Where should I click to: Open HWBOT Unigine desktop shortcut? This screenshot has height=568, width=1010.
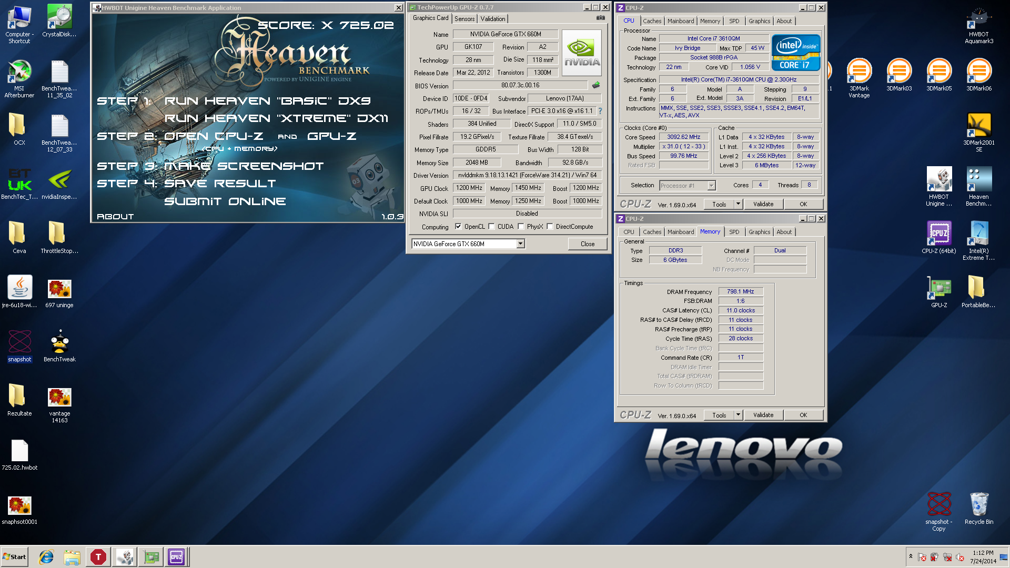click(939, 187)
